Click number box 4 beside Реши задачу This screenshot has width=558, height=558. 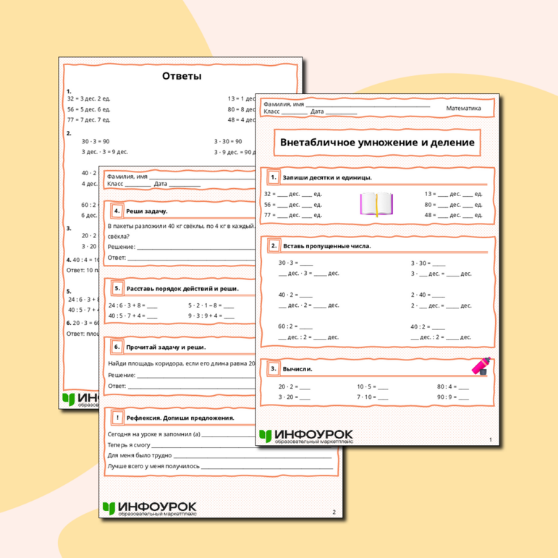pyautogui.click(x=117, y=211)
